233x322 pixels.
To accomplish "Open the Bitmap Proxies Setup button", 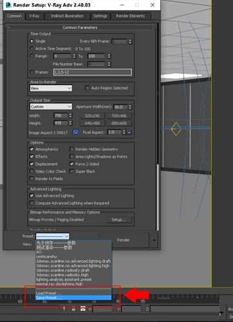I will (119, 220).
